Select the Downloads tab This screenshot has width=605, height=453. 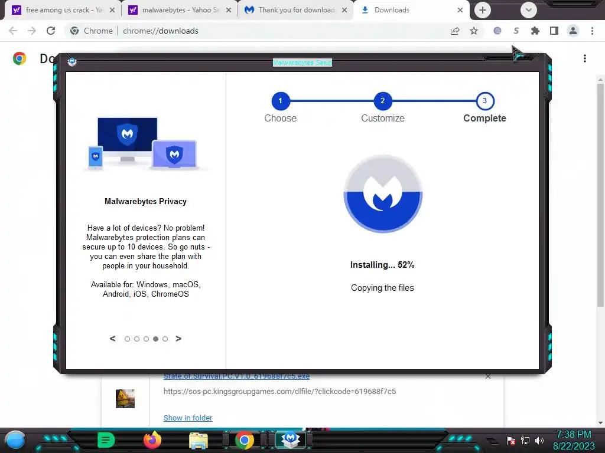pos(411,10)
